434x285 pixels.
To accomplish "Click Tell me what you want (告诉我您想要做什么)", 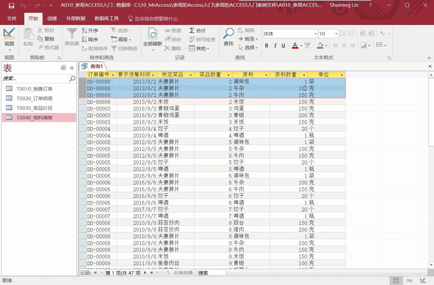I will [x=153, y=19].
